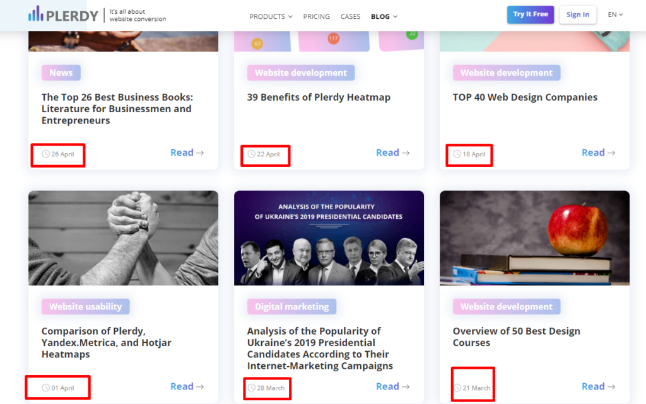646x404 pixels.
Task: Click the clock icon beside 28 March
Action: [x=250, y=388]
